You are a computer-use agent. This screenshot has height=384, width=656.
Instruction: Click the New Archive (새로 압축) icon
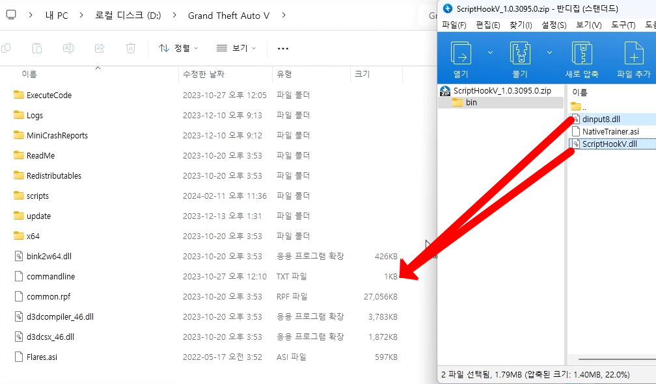pos(581,53)
